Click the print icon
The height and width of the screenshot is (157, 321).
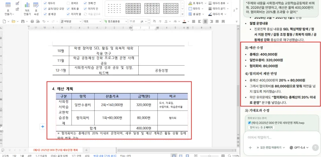point(32,21)
